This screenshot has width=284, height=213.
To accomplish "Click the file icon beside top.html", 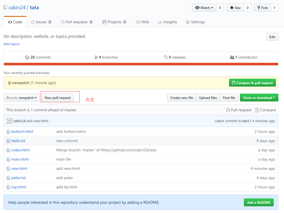I will point(8,187).
